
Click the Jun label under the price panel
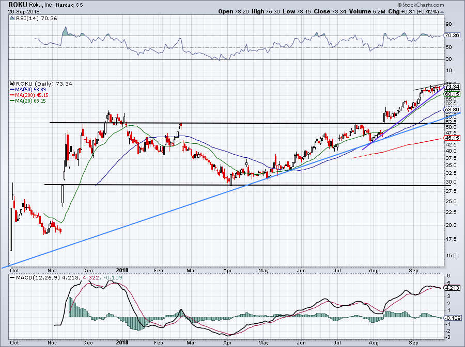coord(301,270)
